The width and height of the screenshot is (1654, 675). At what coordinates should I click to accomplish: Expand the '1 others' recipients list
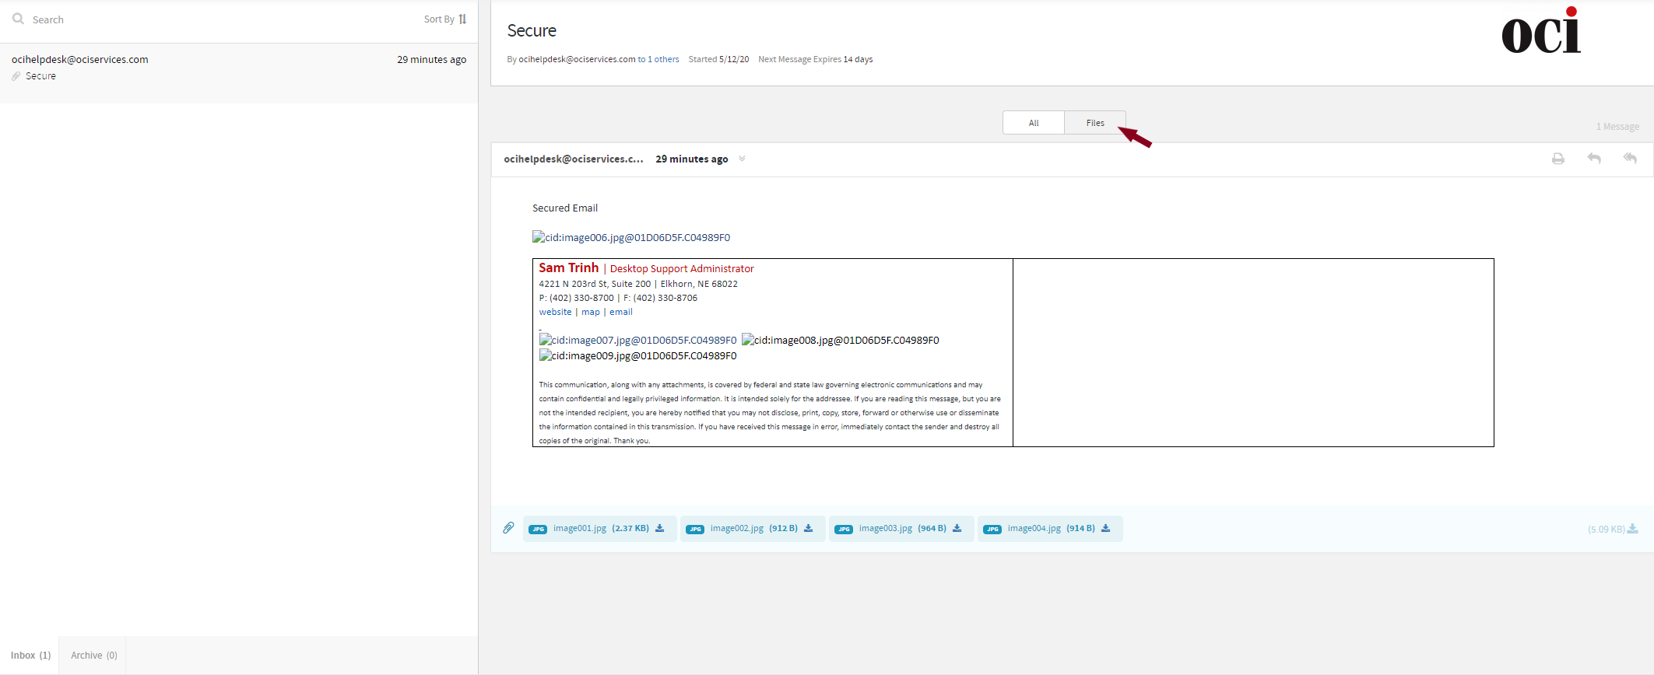point(663,59)
